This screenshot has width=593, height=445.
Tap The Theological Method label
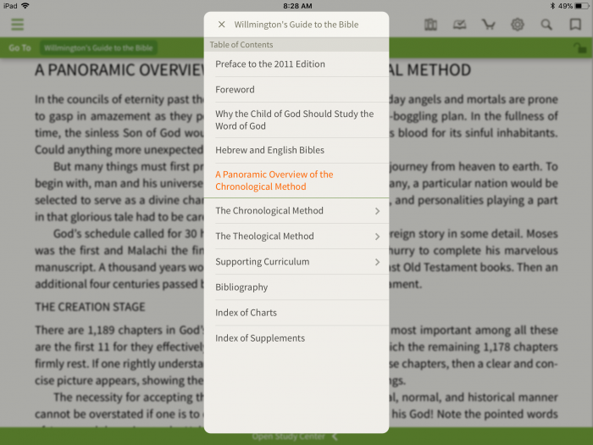(264, 236)
